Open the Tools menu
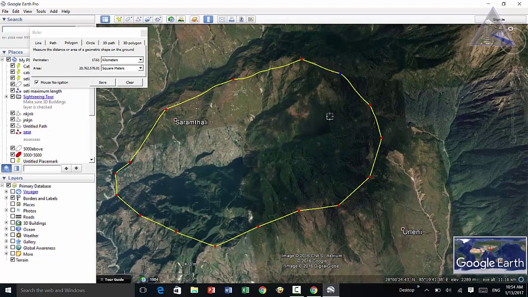Image resolution: width=528 pixels, height=297 pixels. pos(41,12)
